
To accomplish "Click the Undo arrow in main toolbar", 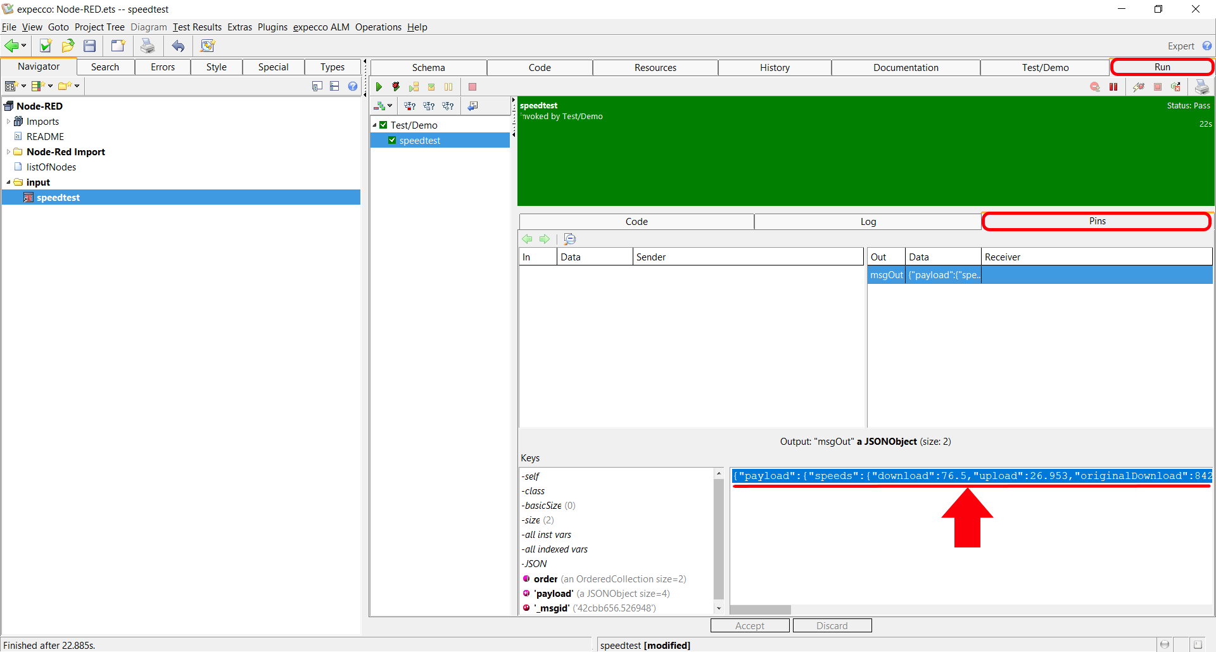I will 179,46.
